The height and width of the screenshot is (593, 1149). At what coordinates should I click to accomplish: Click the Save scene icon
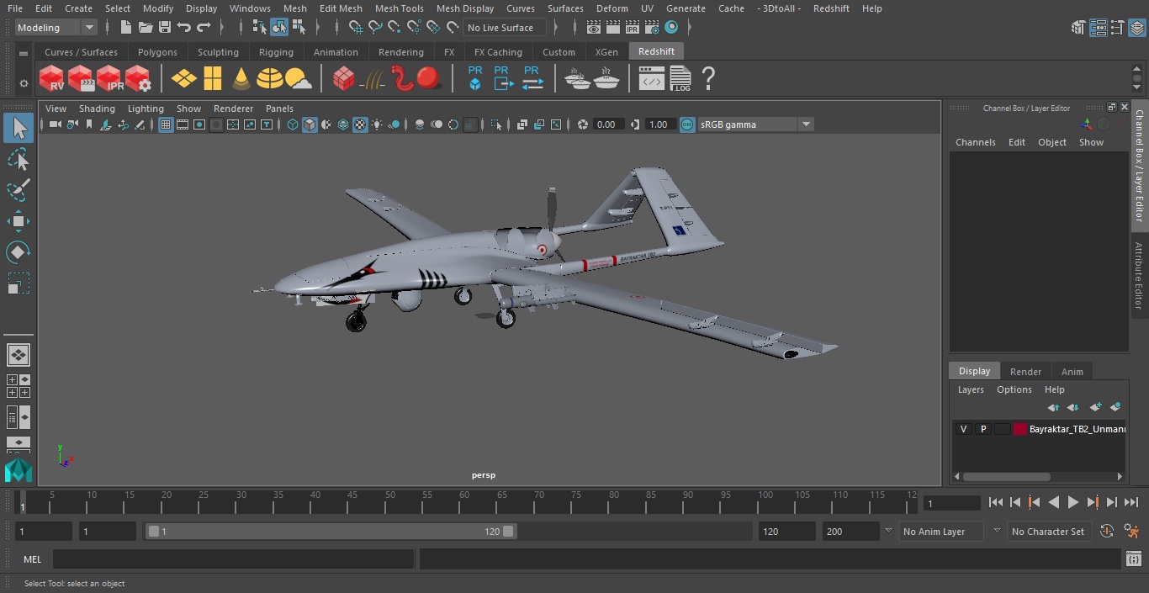click(165, 28)
